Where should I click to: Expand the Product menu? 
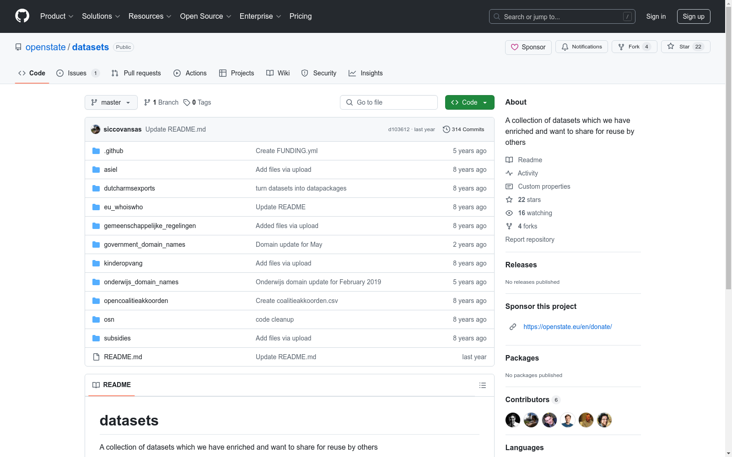57,16
